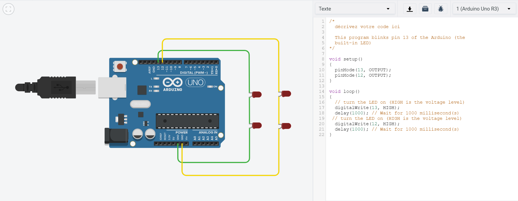Click "void setup()" in the code editor
Image resolution: width=518 pixels, height=201 pixels.
tap(346, 59)
